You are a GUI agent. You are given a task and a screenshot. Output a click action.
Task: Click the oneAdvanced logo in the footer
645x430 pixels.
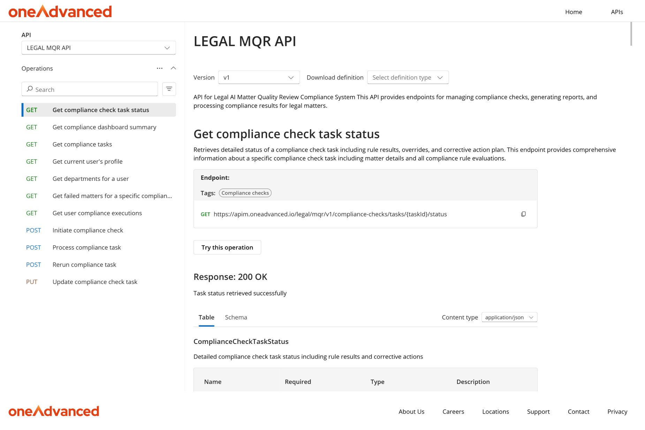coord(54,411)
